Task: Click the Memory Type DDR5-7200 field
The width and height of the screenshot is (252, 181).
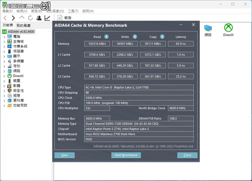Action: [139, 124]
